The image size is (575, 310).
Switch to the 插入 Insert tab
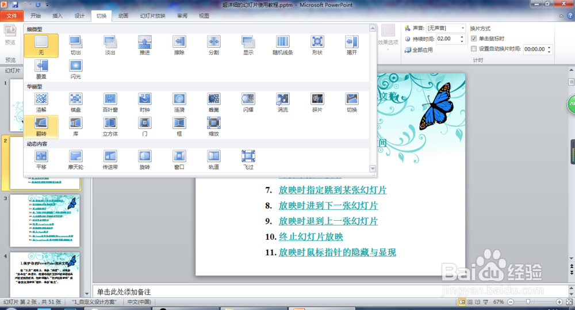point(57,16)
